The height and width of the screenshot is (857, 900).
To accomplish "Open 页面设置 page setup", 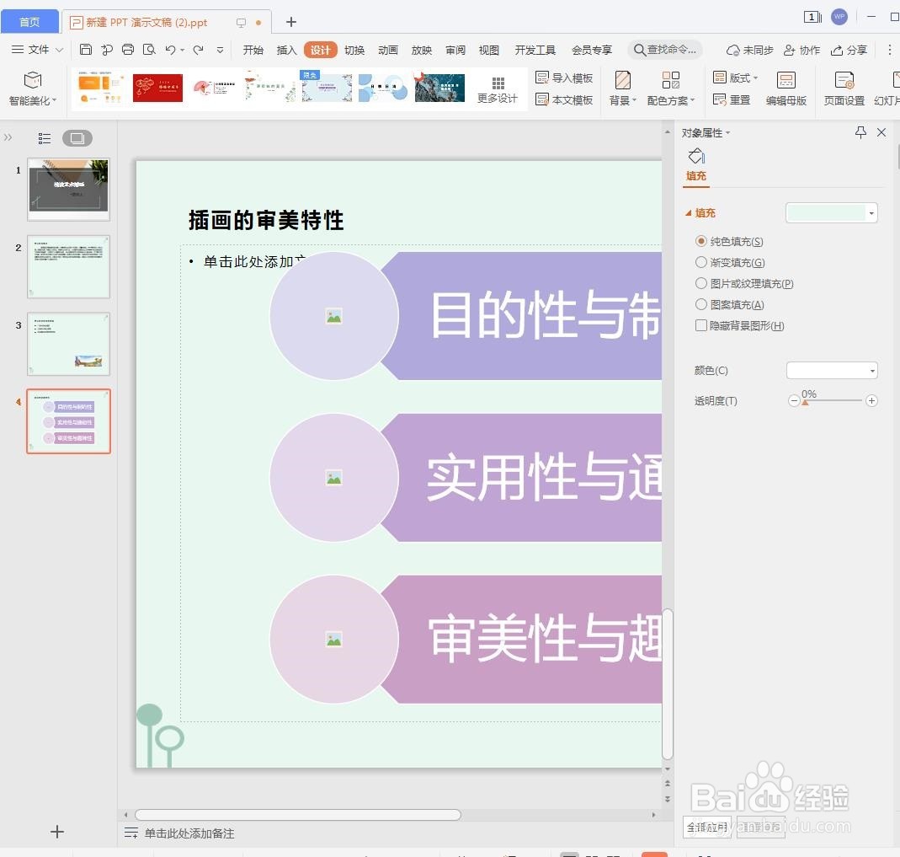I will 844,88.
